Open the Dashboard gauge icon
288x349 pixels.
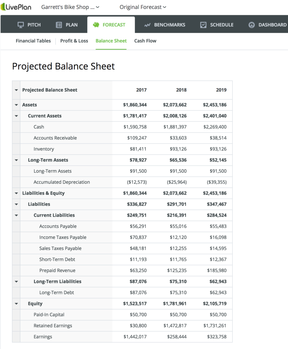point(251,25)
